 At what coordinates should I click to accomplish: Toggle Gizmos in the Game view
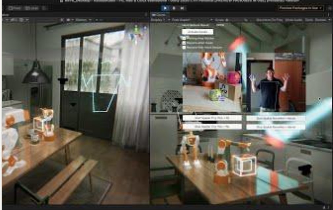pos(320,20)
